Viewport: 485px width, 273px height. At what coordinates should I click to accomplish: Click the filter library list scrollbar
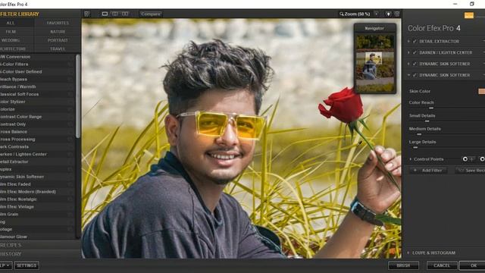77,96
